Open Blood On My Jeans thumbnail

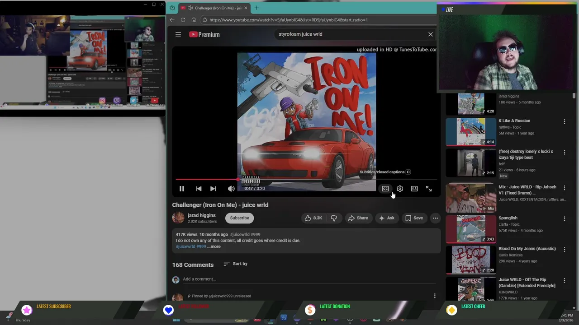point(471,260)
